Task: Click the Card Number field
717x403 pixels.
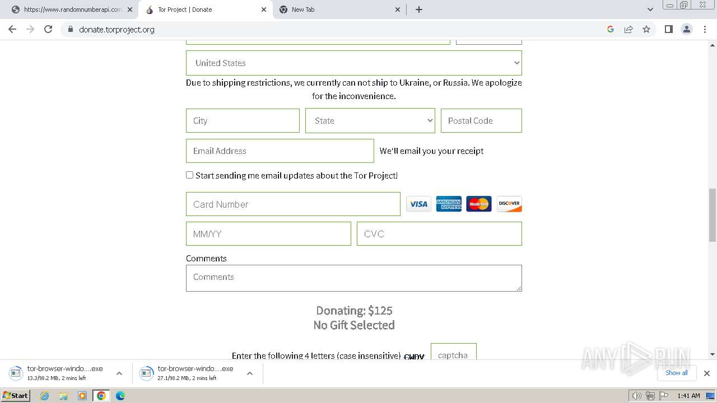Action: point(293,204)
